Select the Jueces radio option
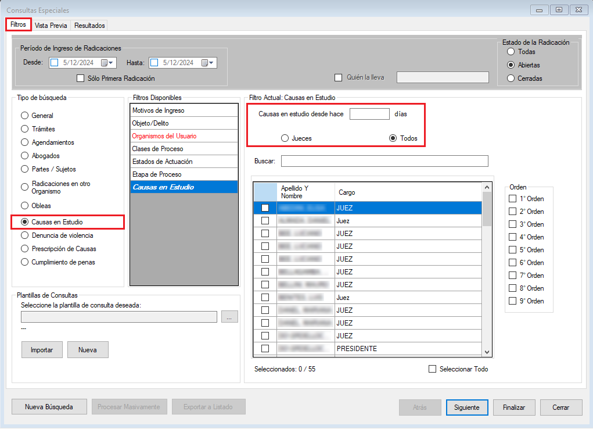Screen dimensions: 593x429 point(285,138)
